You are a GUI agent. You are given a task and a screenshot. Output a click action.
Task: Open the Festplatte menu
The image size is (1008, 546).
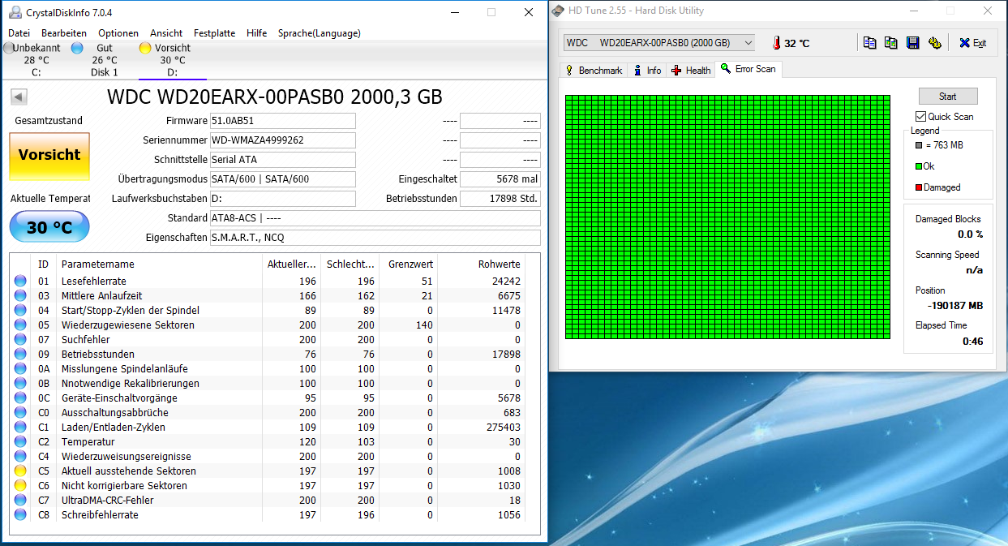click(215, 33)
